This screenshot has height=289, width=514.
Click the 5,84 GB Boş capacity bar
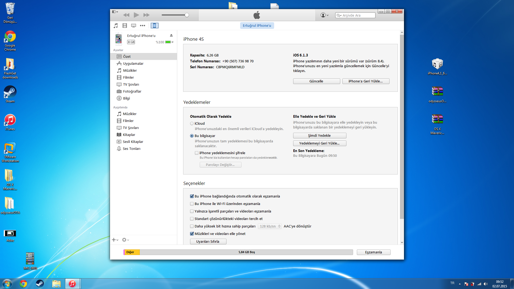pos(246,252)
